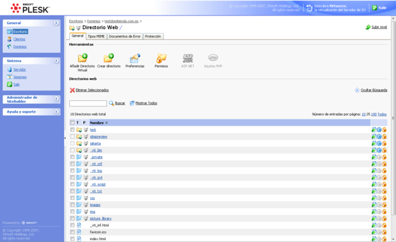Viewport: 396px width, 242px height.
Task: Open in browser icon for test row
Action: [x=374, y=130]
